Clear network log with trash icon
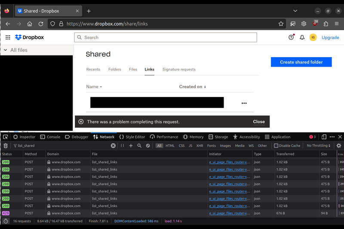344x229 pixels. (x=6, y=146)
